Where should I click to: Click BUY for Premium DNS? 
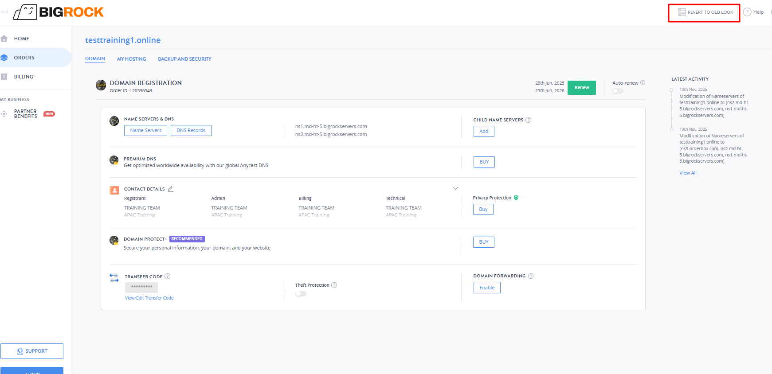(x=484, y=162)
